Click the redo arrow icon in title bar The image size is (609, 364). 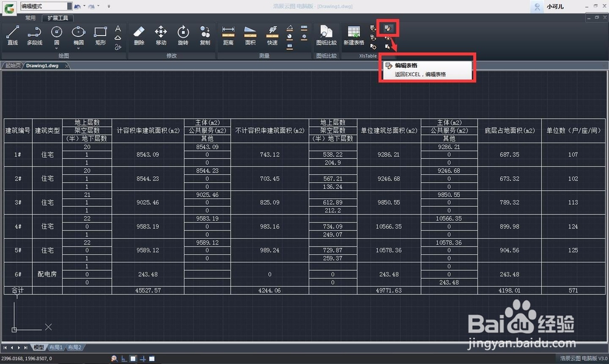coord(91,6)
